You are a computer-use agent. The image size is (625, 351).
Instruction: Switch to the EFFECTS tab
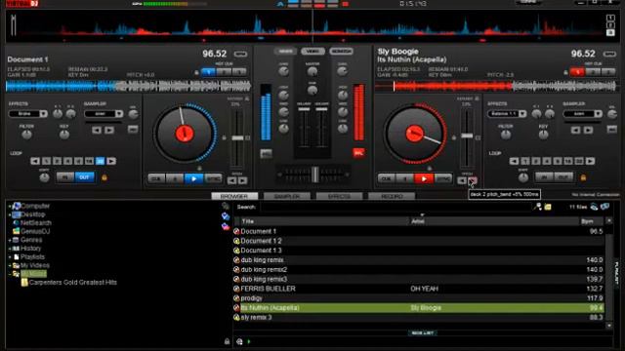(339, 196)
